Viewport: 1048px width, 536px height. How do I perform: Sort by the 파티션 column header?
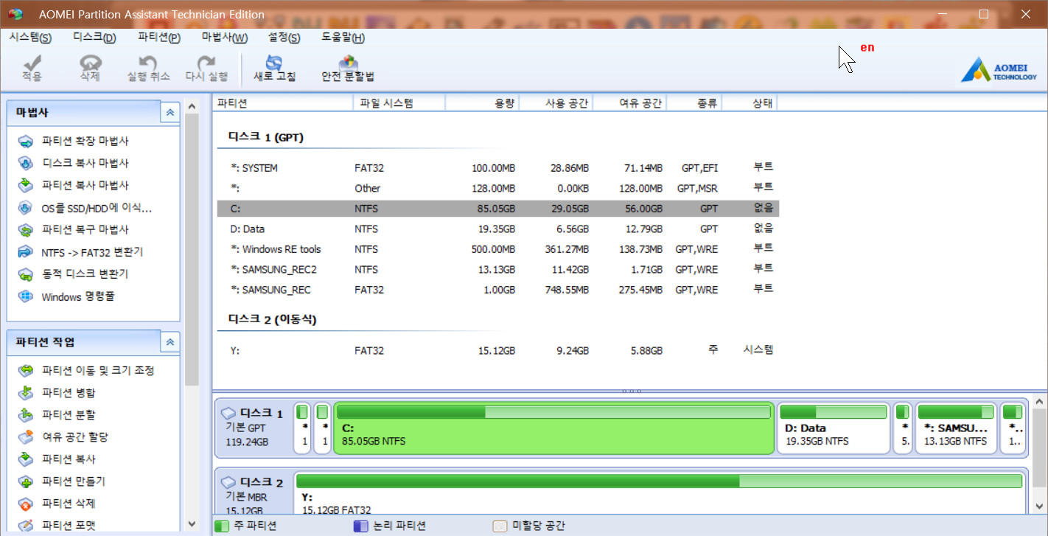click(x=283, y=103)
